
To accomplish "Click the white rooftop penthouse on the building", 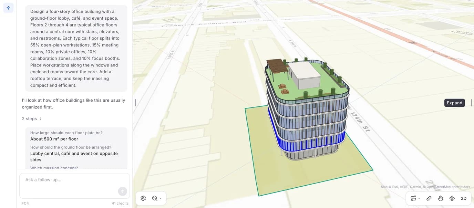I will (x=304, y=75).
